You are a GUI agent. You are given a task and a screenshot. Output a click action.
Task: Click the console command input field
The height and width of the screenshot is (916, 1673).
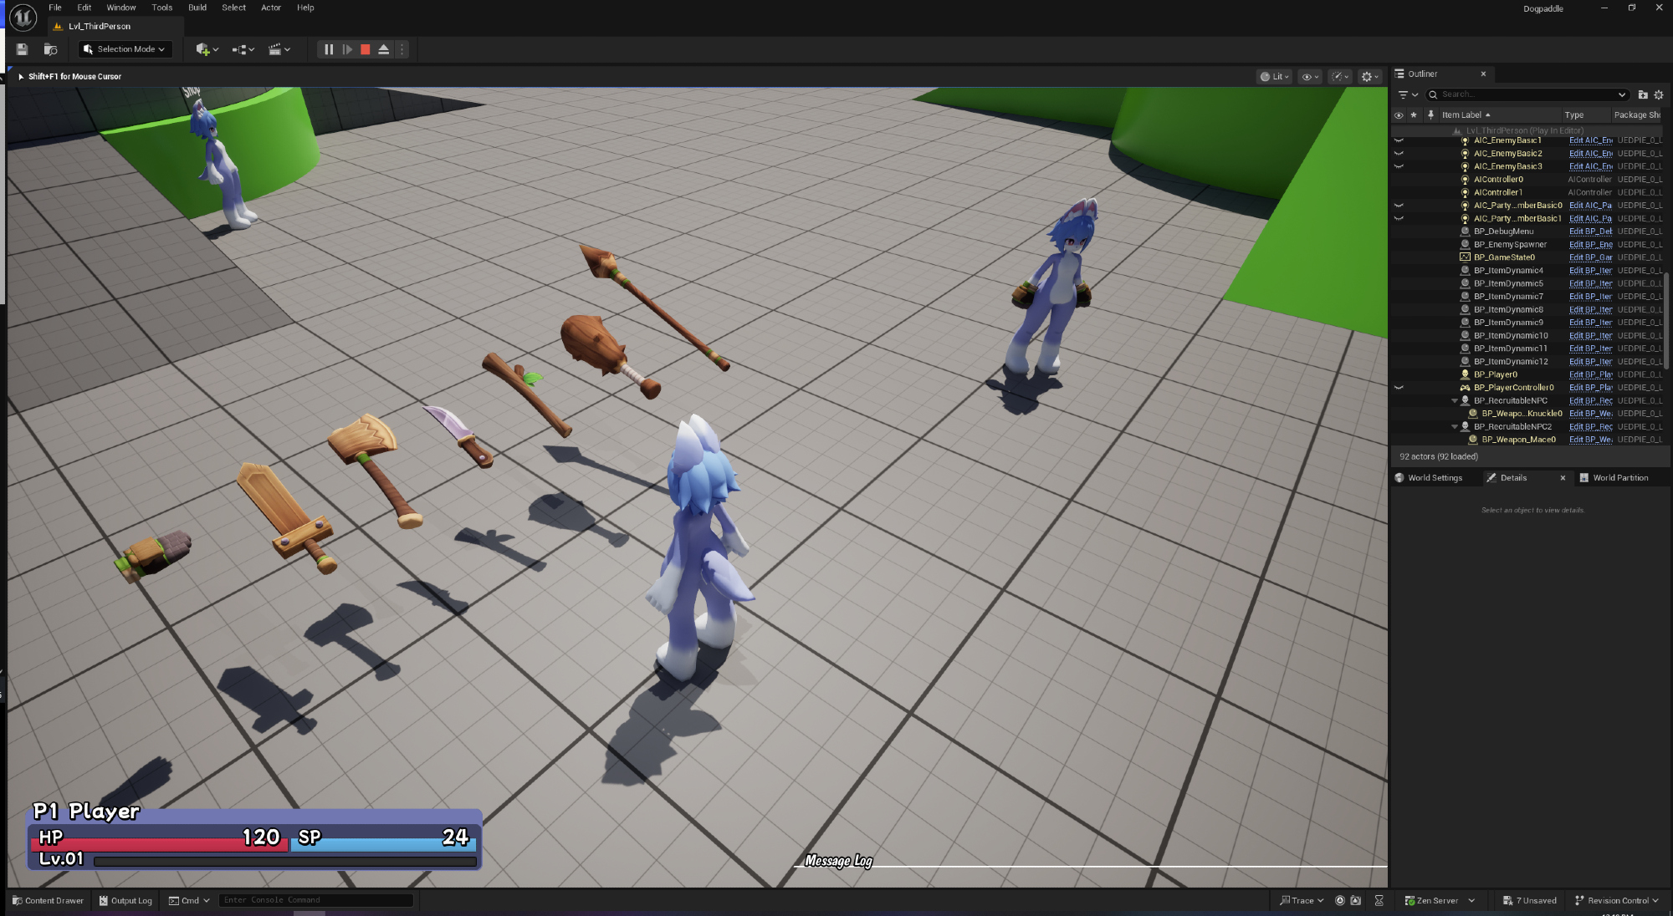pyautogui.click(x=316, y=900)
